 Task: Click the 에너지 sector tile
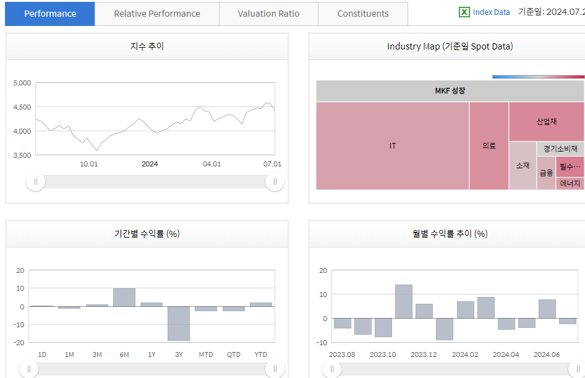(570, 184)
